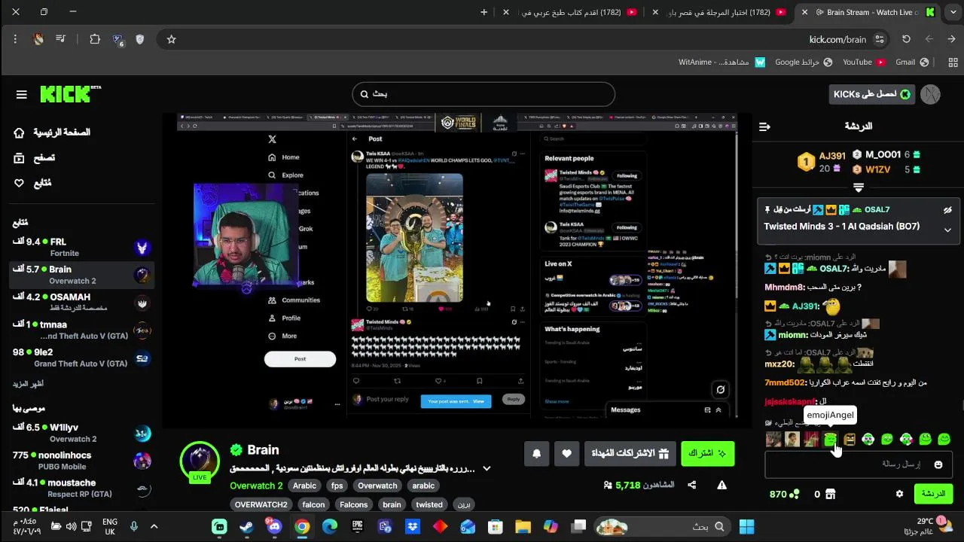Open Discord from the taskbar
This screenshot has width=964, height=542.
(274, 527)
